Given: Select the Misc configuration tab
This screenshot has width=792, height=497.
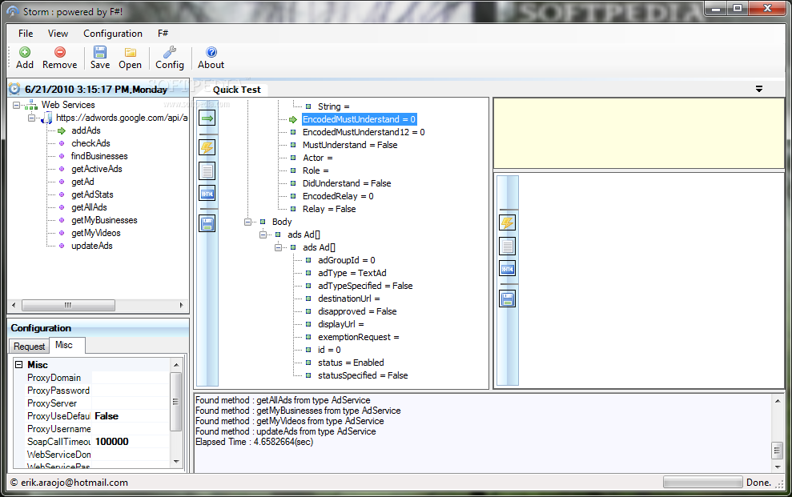Looking at the screenshot, I should point(66,345).
